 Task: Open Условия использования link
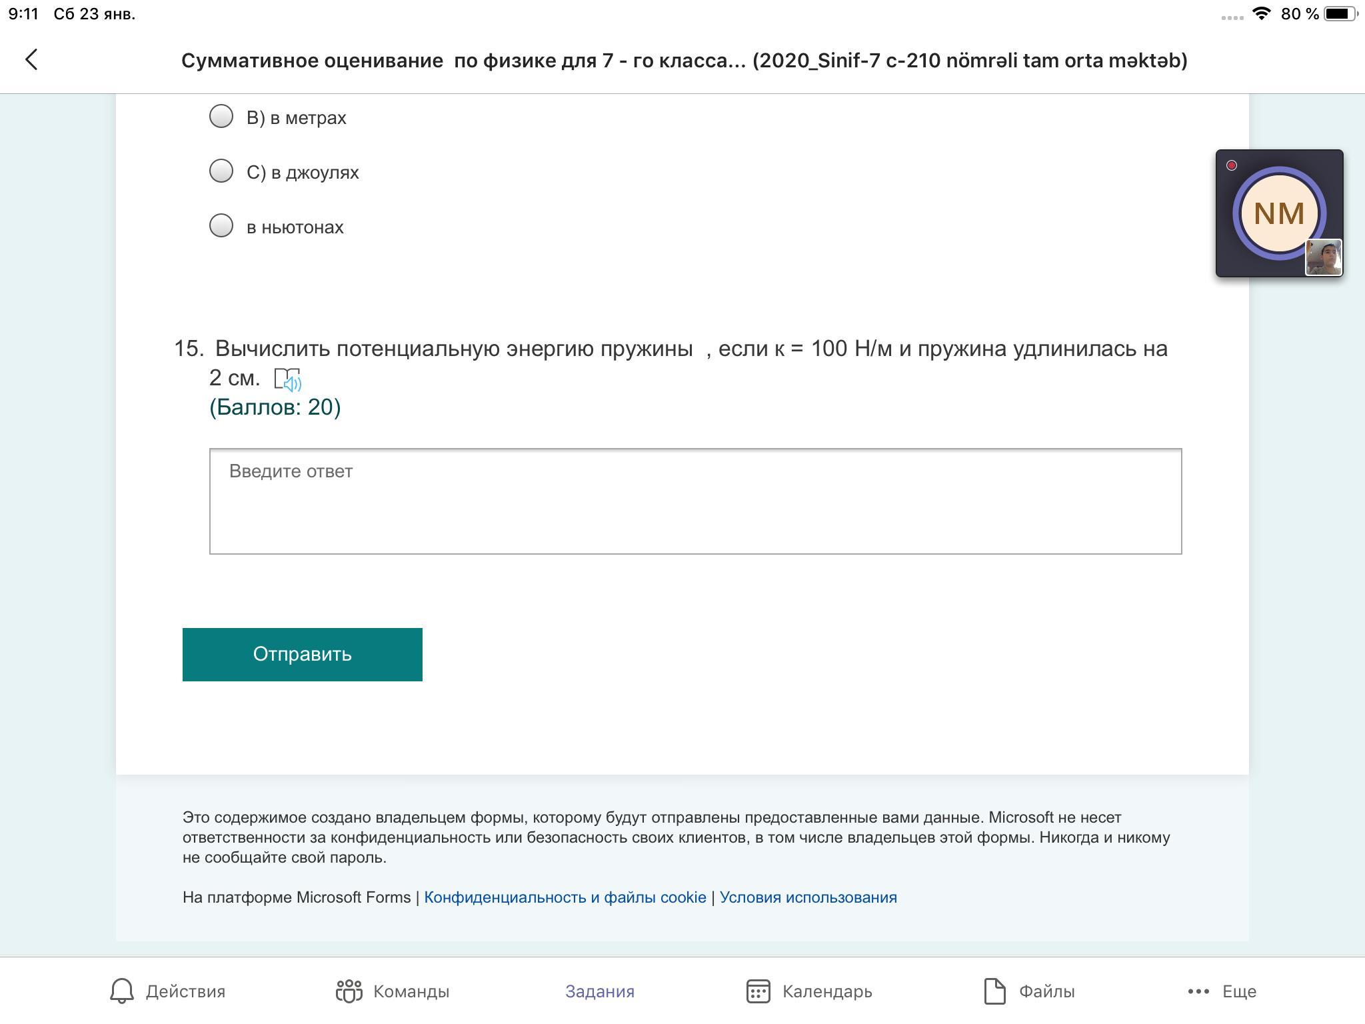(x=808, y=897)
